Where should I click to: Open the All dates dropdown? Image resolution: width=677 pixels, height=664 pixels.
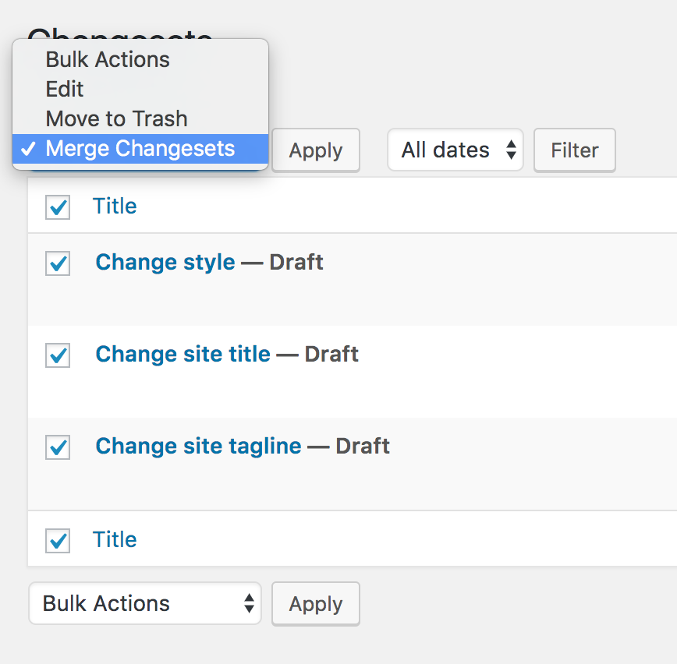coord(455,150)
